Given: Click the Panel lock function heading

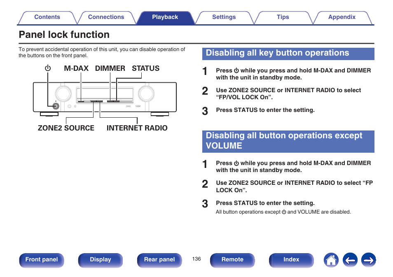Looking at the screenshot, I should 64,35.
